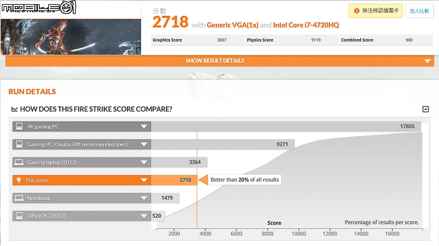Viewport: 439px width, 246px height.
Task: Click the 4K gaming PC monitor icon
Action: [x=20, y=126]
